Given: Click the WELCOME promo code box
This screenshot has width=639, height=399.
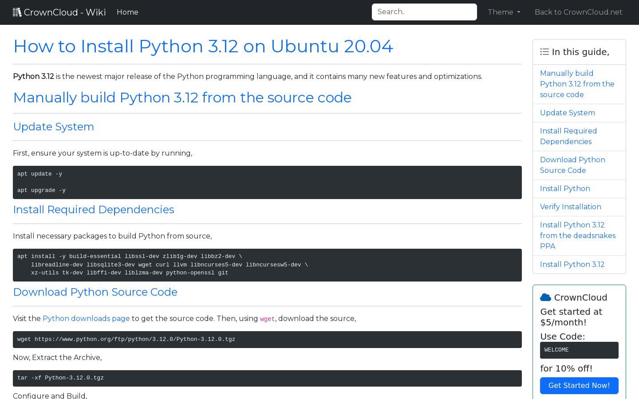Looking at the screenshot, I should [x=579, y=350].
